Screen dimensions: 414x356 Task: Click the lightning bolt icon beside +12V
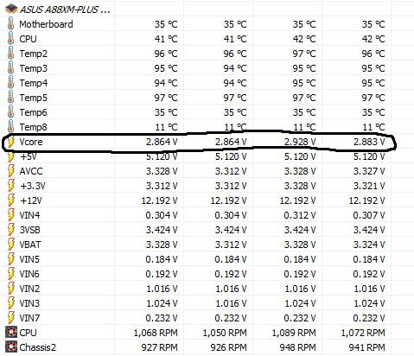(10, 200)
